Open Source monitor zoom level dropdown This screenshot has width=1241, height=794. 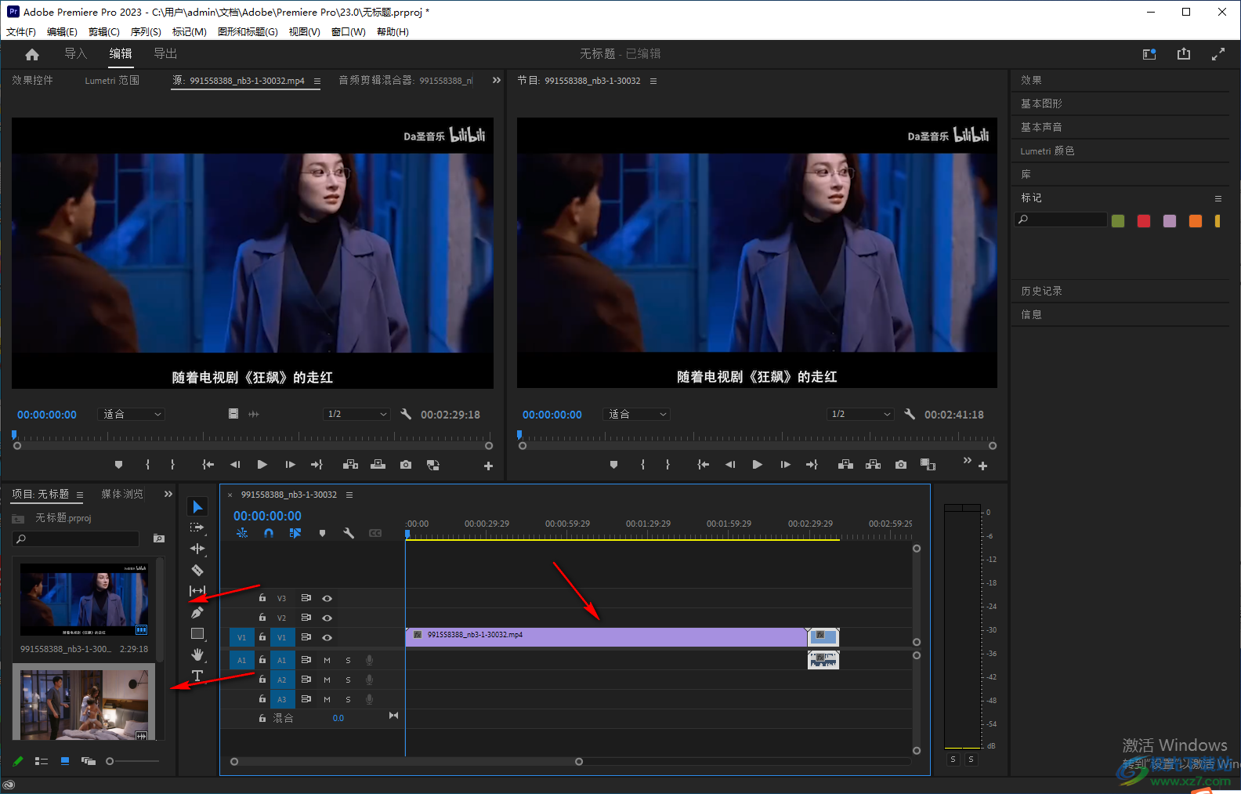(132, 414)
